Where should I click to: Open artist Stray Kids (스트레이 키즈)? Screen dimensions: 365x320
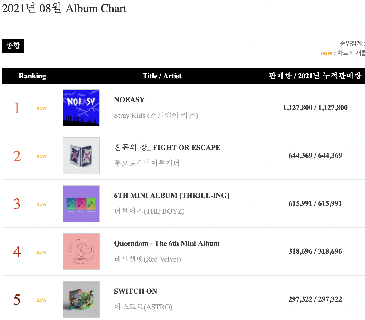(x=156, y=115)
